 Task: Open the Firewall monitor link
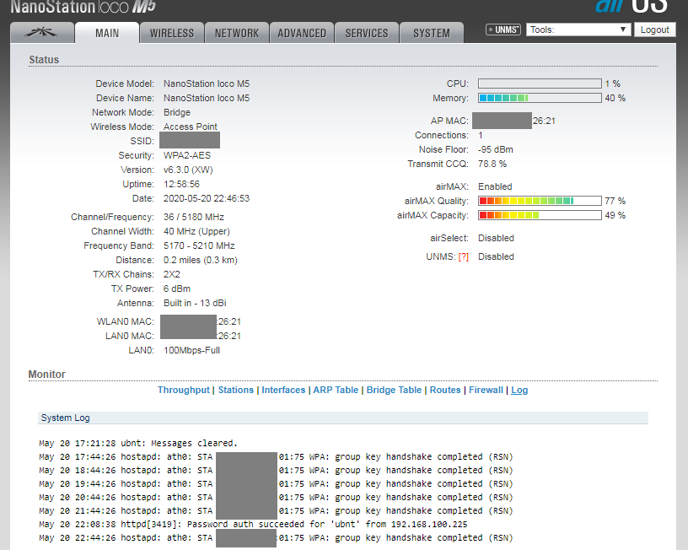(486, 390)
